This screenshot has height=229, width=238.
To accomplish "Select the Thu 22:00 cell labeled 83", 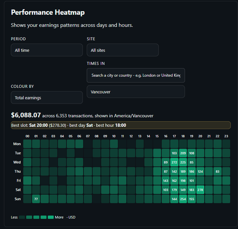I will click(x=217, y=171).
